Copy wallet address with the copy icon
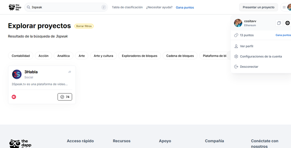 [x=279, y=23]
